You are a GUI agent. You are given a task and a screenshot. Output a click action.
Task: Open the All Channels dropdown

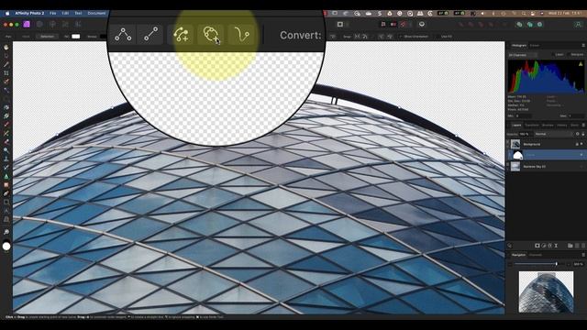[522, 55]
